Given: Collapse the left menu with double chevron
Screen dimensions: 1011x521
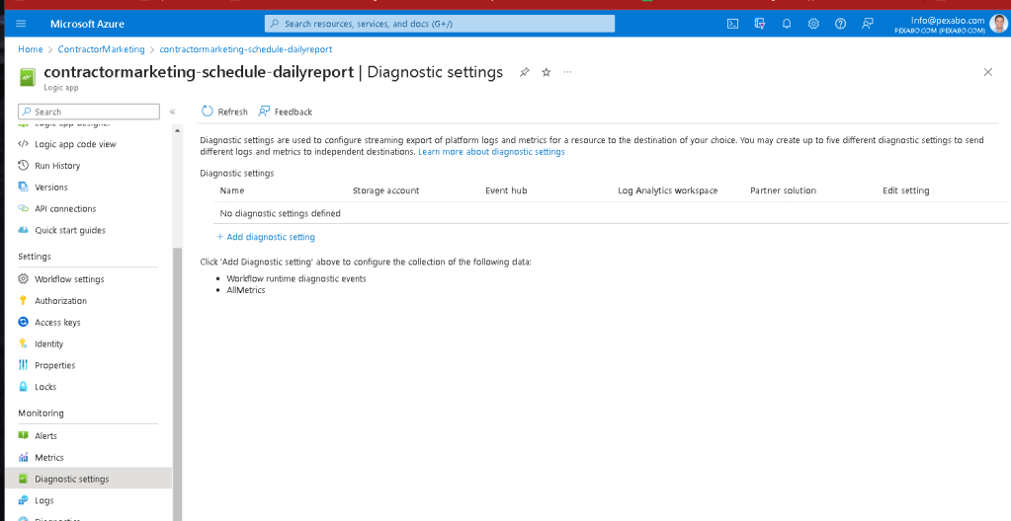Looking at the screenshot, I should point(172,112).
